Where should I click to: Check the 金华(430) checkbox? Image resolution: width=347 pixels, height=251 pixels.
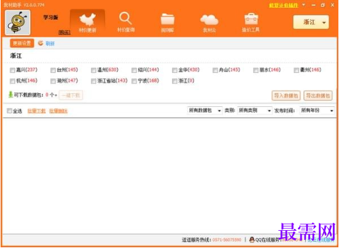coord(174,71)
